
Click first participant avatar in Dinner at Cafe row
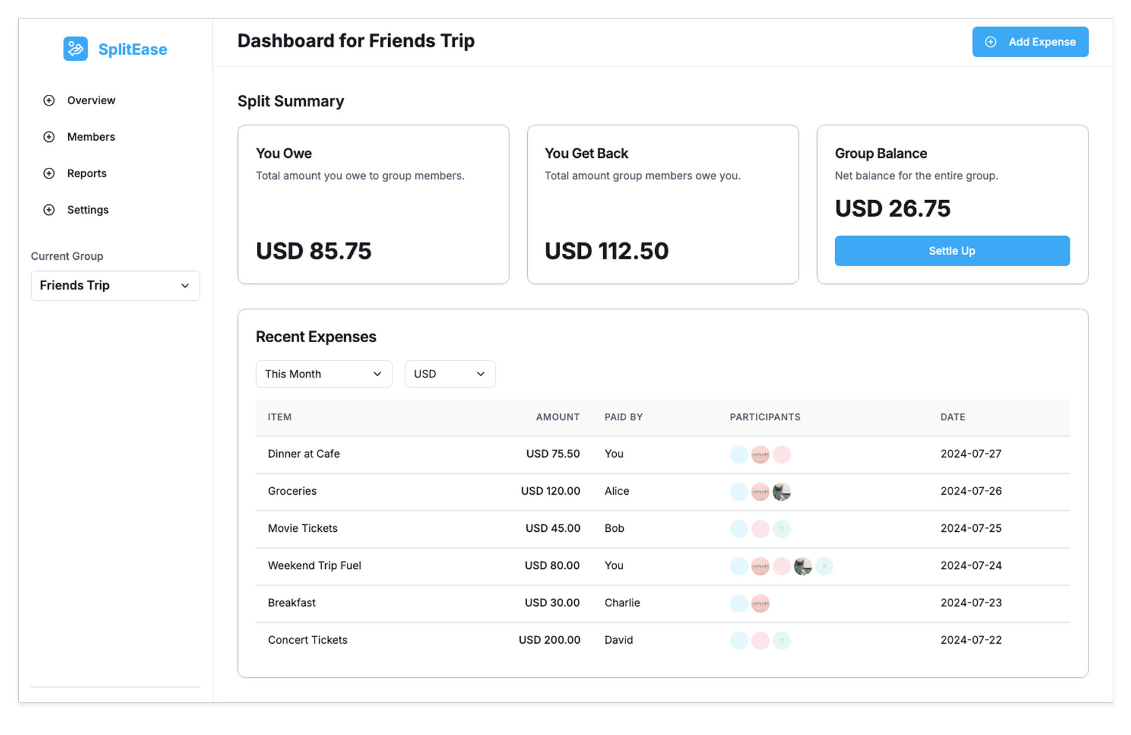(x=739, y=454)
